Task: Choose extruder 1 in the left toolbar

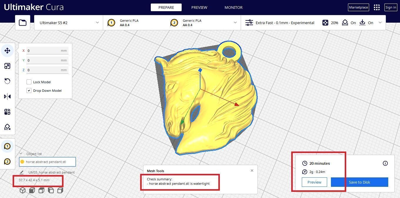Action: [7, 146]
